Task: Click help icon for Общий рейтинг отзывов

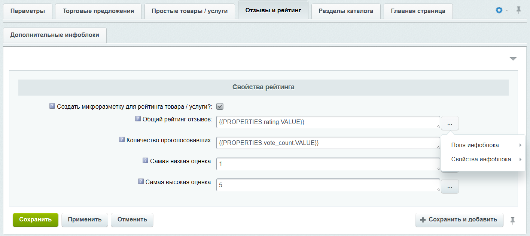Action: 138,119
